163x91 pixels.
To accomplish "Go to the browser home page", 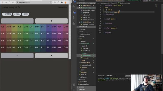I will 13,2.
